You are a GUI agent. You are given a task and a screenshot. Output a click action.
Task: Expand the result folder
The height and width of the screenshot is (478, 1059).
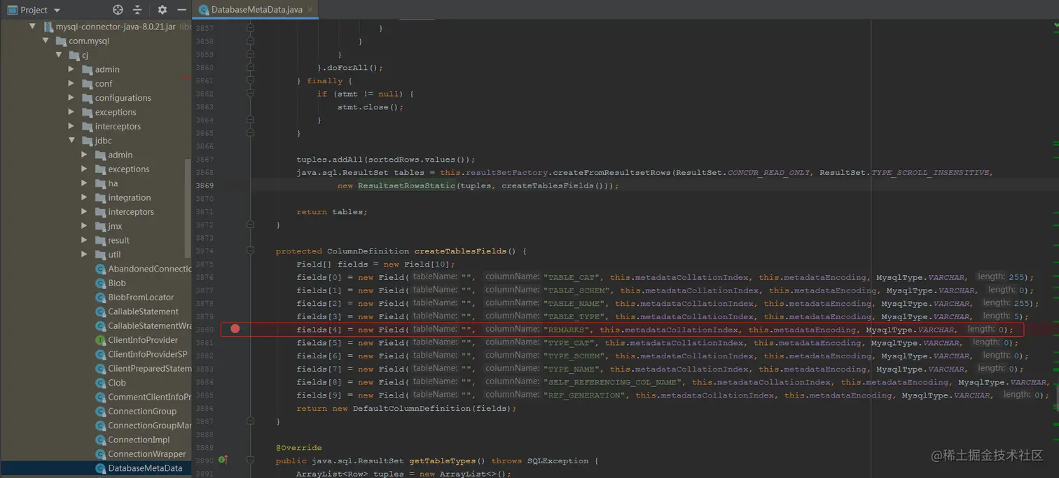[85, 240]
